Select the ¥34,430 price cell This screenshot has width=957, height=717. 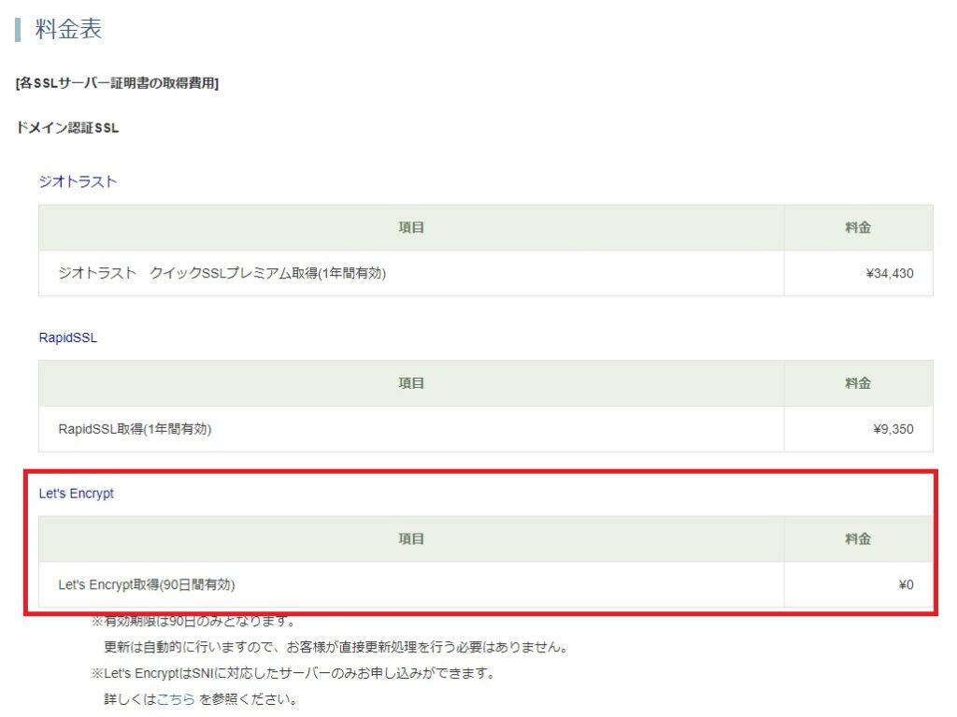coord(858,274)
